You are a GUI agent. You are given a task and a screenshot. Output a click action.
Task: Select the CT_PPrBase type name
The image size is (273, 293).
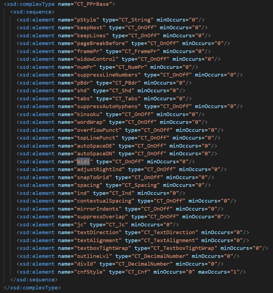tap(93, 4)
